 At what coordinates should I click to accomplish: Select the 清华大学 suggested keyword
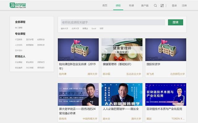[64, 28]
